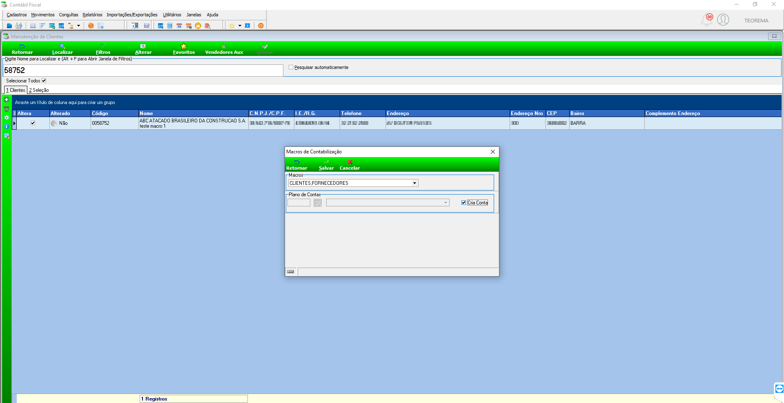Expand the Macros dropdown CLIENTES;FORNECEDORES

click(414, 183)
